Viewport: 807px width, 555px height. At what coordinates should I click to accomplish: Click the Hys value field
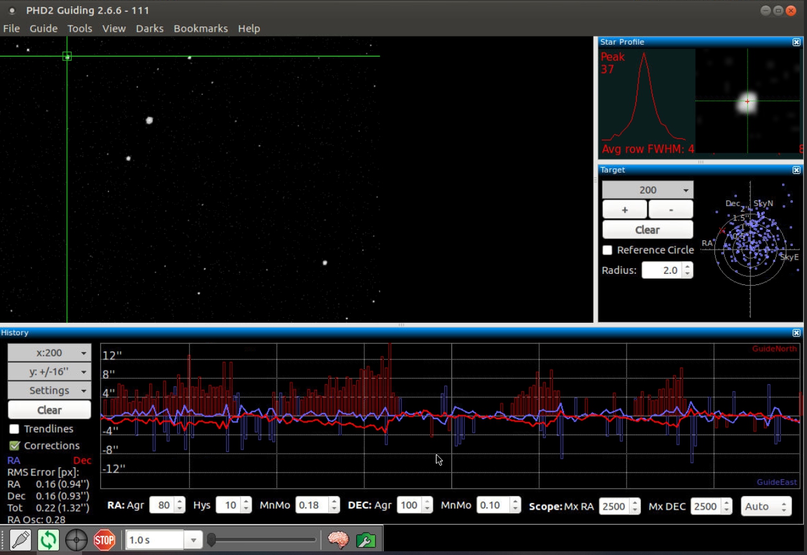click(228, 505)
